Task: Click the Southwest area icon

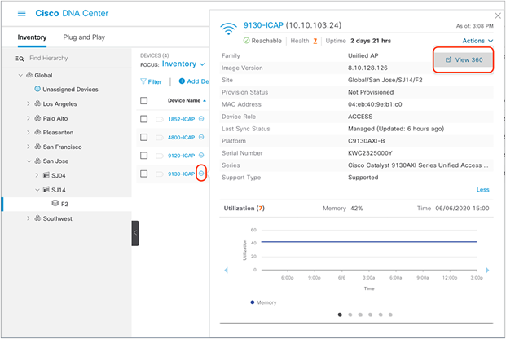Action: pos(37,218)
